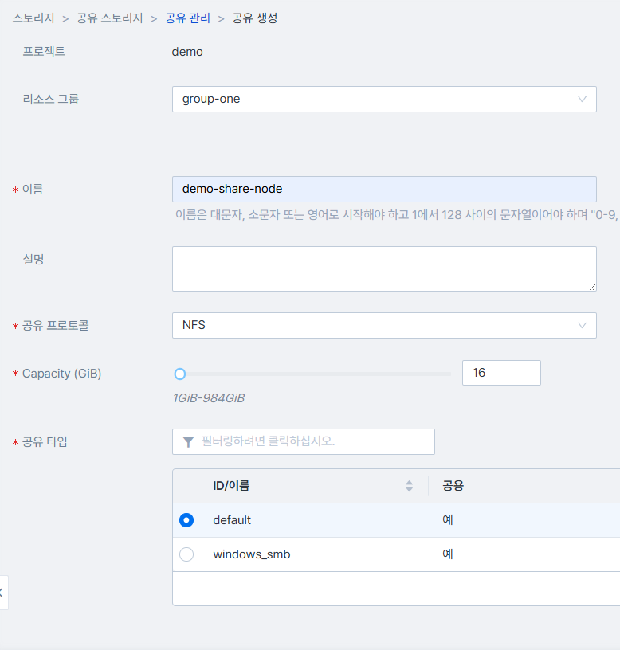Click the windows_smb name cell in table
620x650 pixels.
[252, 554]
